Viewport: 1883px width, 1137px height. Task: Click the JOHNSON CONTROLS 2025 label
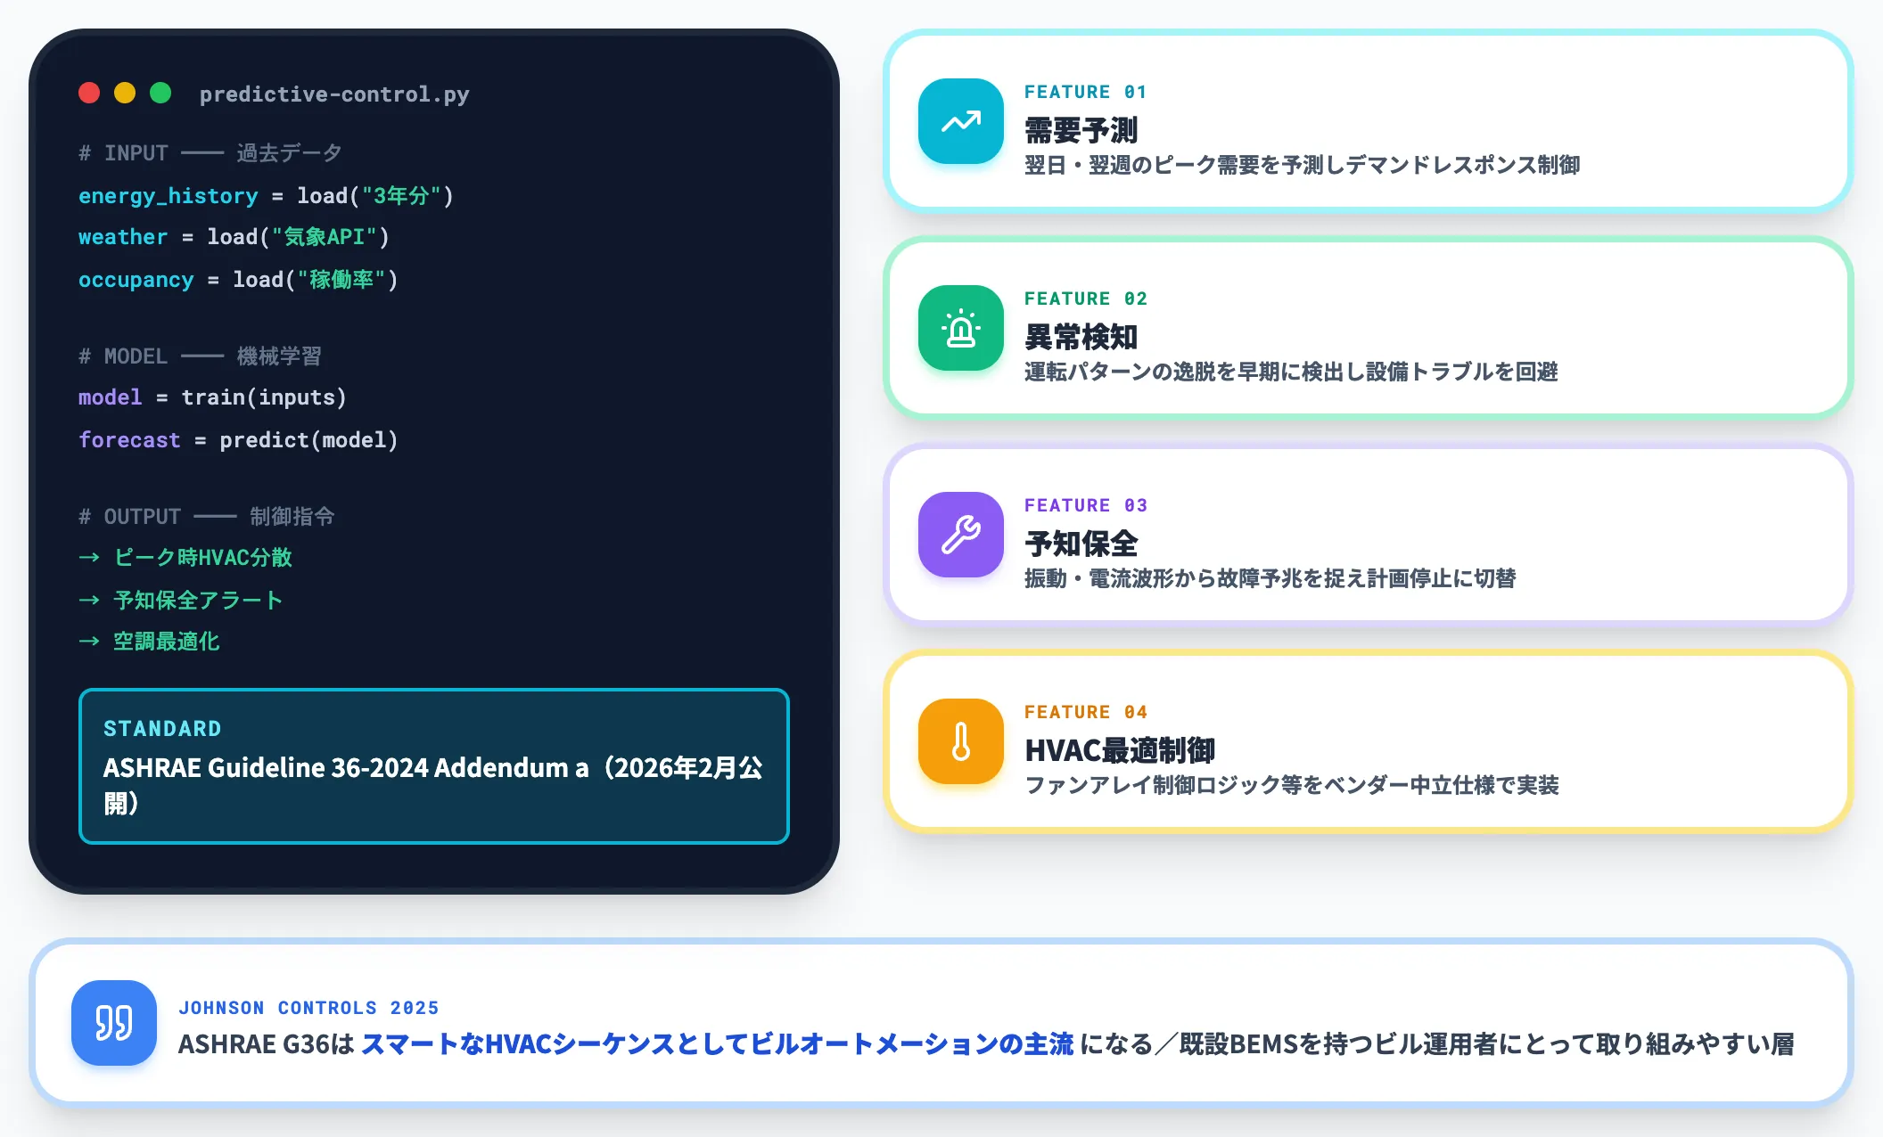pyautogui.click(x=308, y=1008)
